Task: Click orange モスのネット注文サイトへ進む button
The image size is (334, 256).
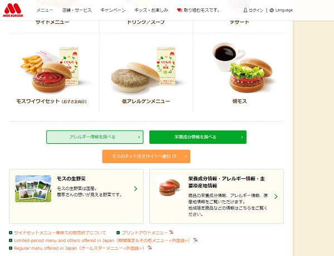Action: 146,157
